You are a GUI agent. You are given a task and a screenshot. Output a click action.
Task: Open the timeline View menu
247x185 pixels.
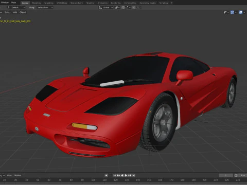pos(9,175)
